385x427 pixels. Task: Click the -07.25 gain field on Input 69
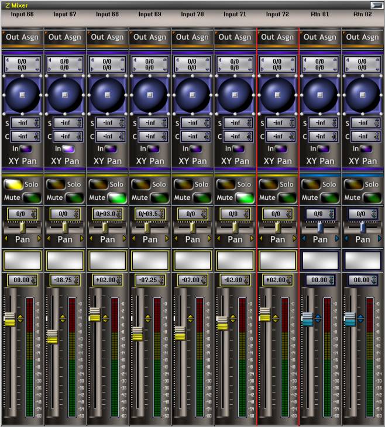(149, 280)
